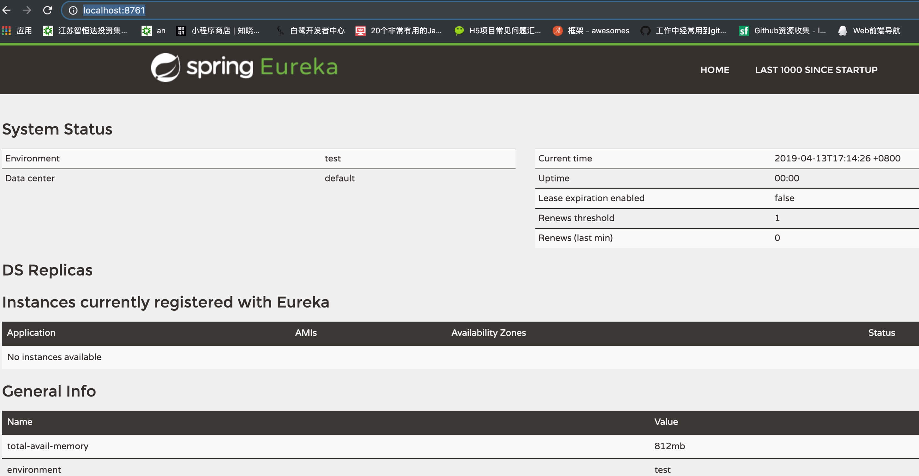Click 'Instances currently registered with Eureka' heading
This screenshot has width=919, height=476.
pos(166,302)
